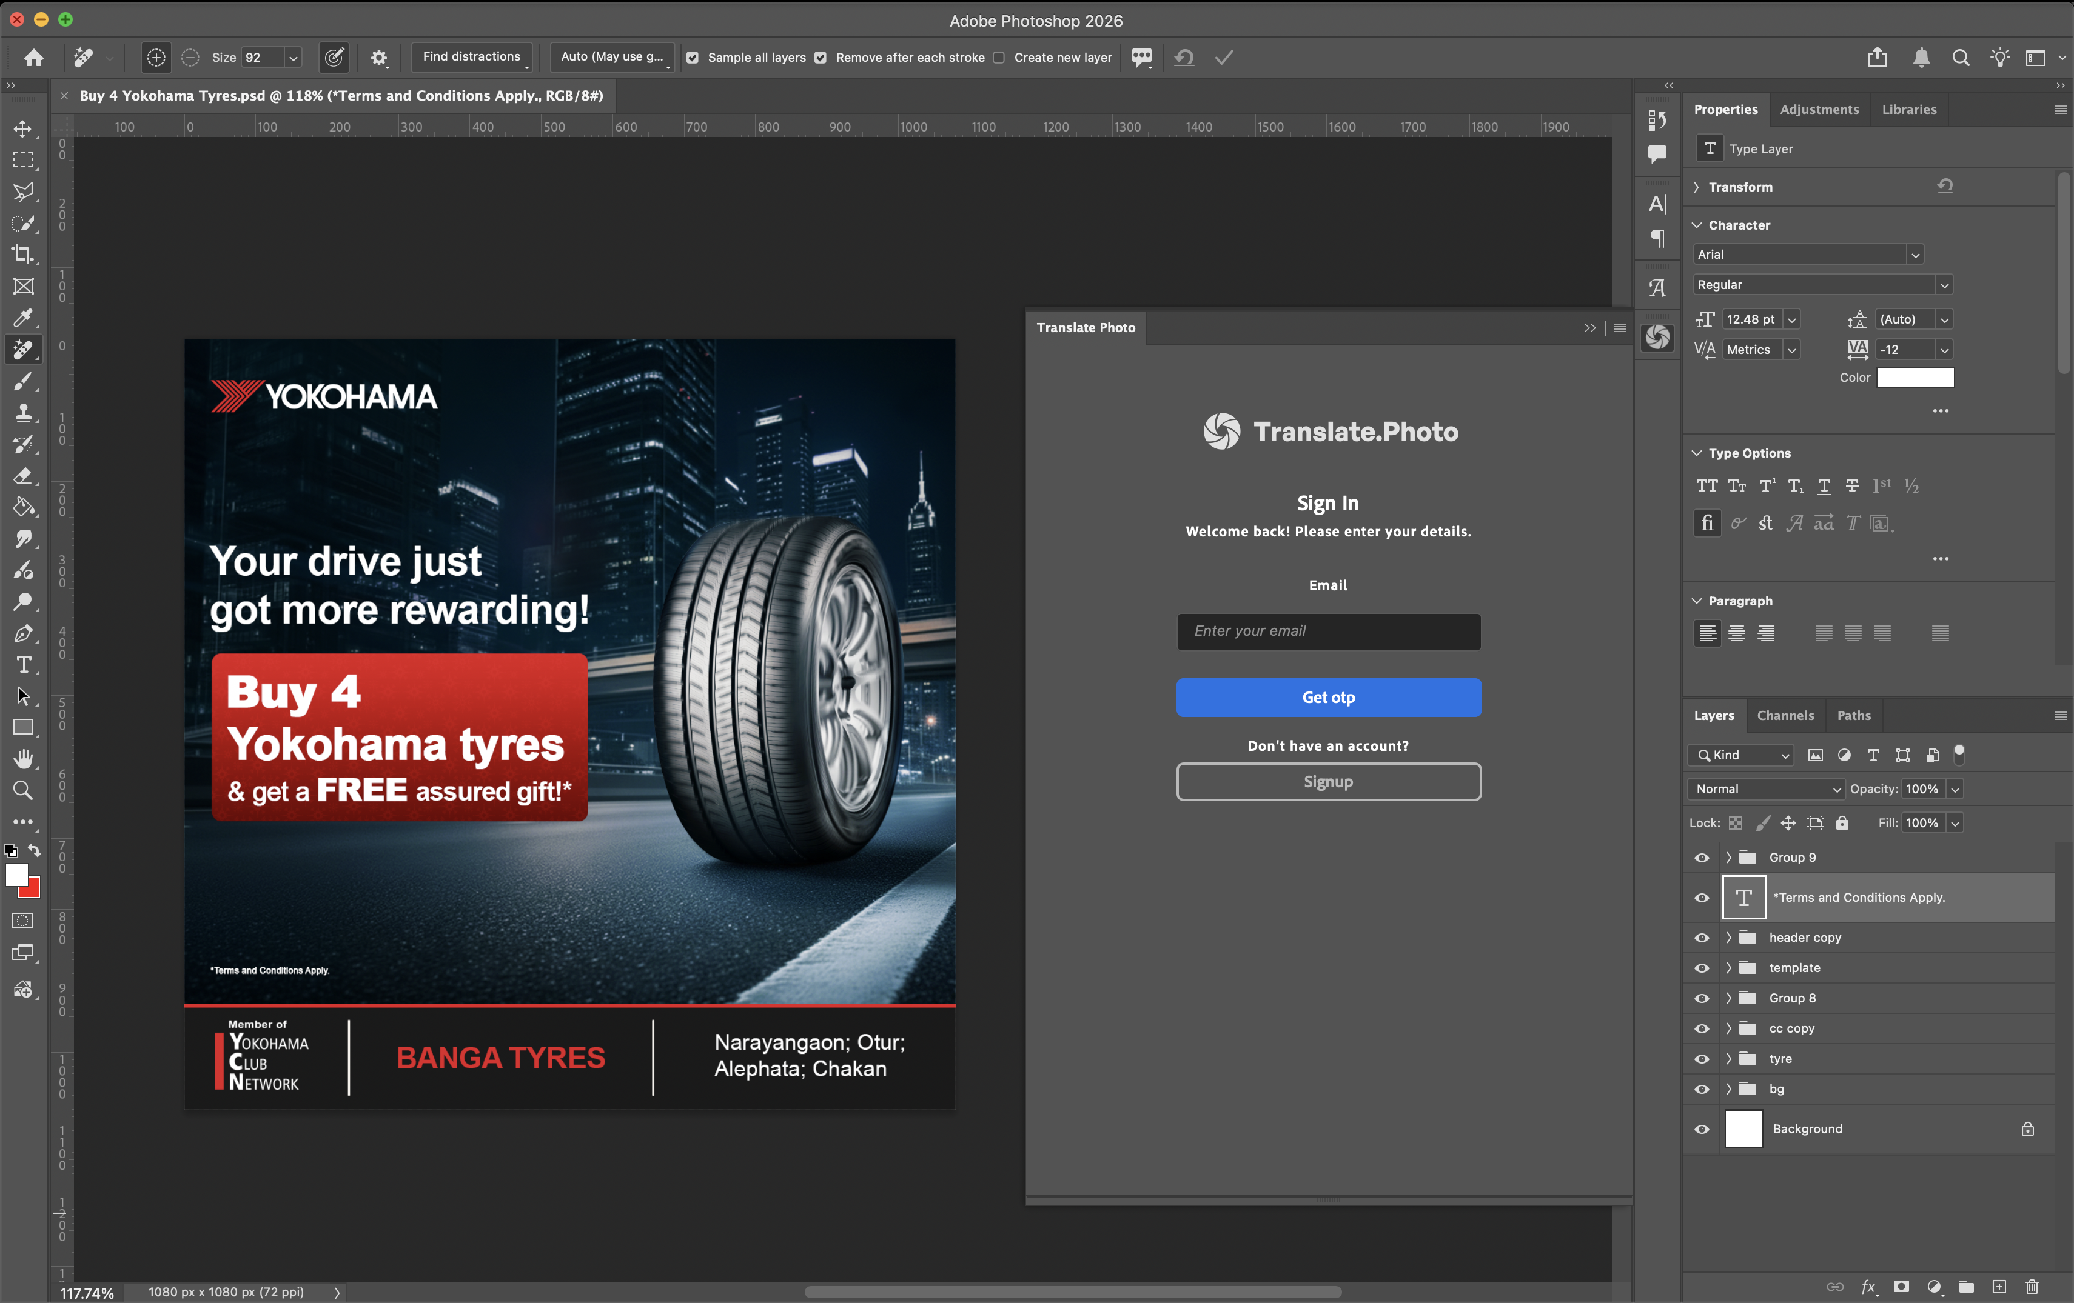Hide the Terms and Conditions text layer
This screenshot has width=2074, height=1303.
pos(1701,898)
